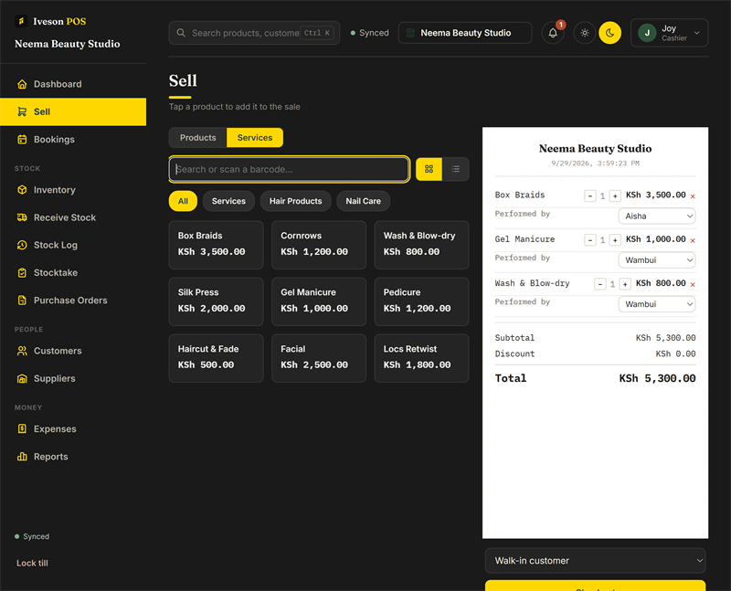Open Receive Stock page
This screenshot has height=591, width=731.
(73, 217)
